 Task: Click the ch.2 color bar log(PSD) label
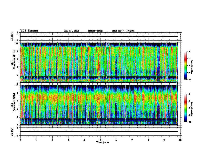tap(192, 109)
